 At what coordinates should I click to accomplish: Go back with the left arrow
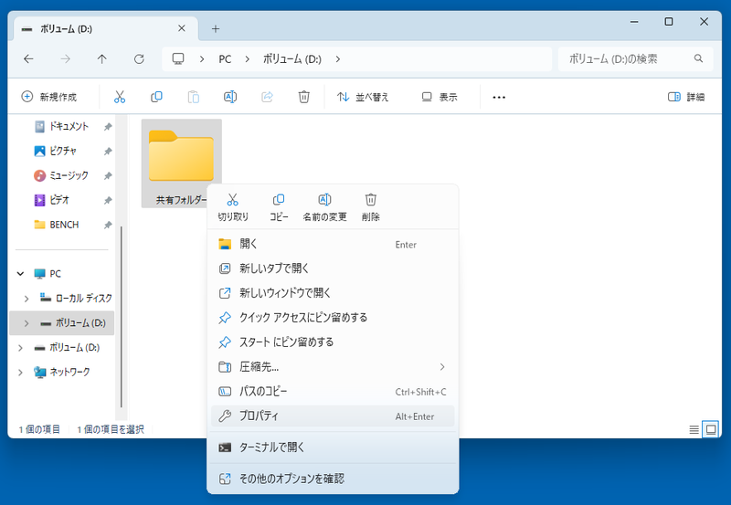click(28, 58)
